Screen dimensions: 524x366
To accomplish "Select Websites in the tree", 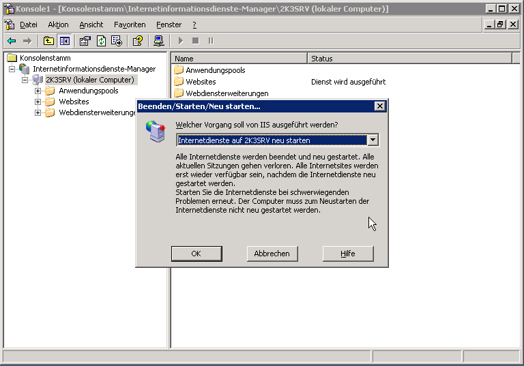I will click(x=74, y=102).
